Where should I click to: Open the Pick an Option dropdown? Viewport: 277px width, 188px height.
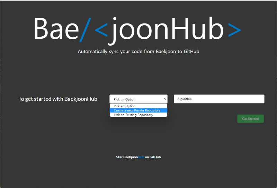click(x=138, y=99)
